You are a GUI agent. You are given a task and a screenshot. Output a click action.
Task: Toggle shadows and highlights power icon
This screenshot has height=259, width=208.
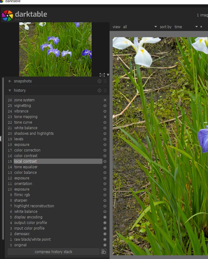click(105, 134)
